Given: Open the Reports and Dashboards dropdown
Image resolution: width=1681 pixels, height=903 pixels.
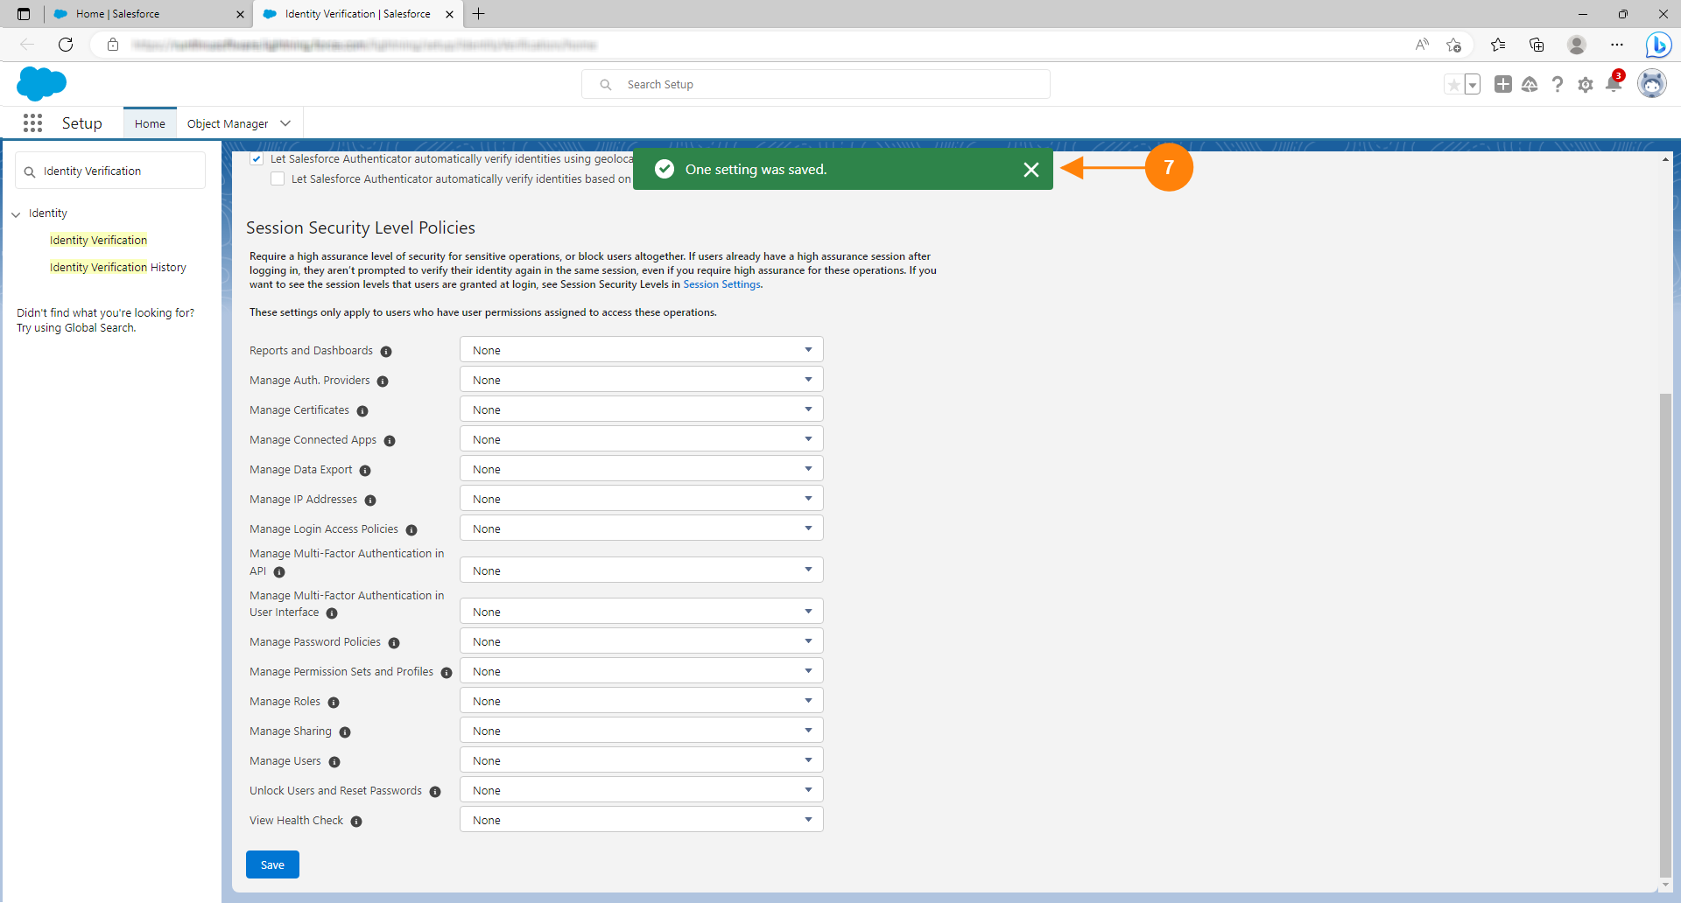Looking at the screenshot, I should pyautogui.click(x=641, y=350).
